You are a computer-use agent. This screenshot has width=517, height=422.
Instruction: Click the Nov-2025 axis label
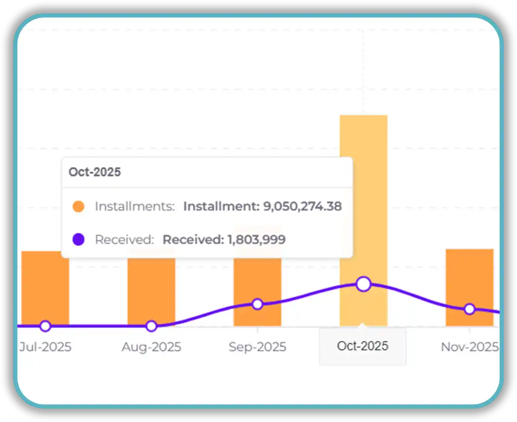coord(469,347)
